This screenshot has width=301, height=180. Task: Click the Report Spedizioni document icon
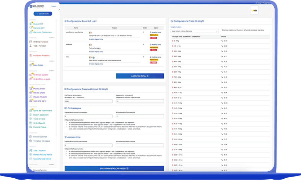(31, 115)
